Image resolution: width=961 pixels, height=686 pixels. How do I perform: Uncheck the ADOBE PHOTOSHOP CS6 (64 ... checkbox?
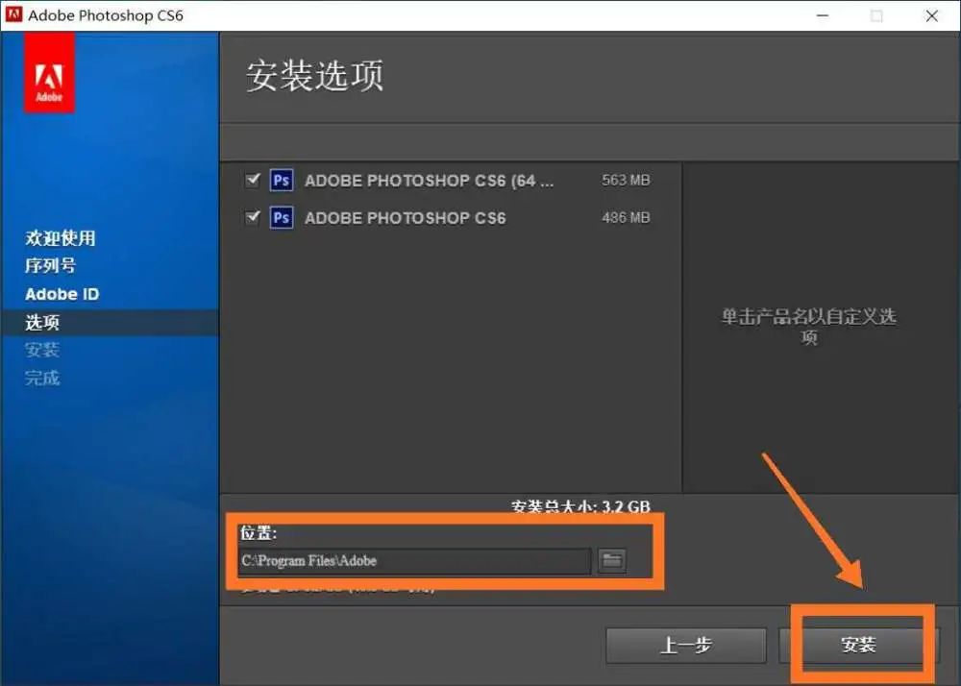coord(253,180)
